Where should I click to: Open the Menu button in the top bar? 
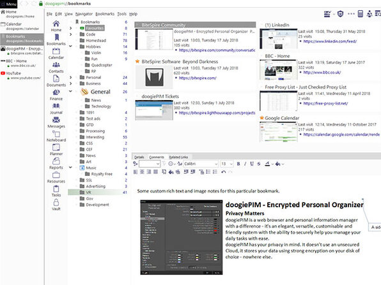[9, 4]
